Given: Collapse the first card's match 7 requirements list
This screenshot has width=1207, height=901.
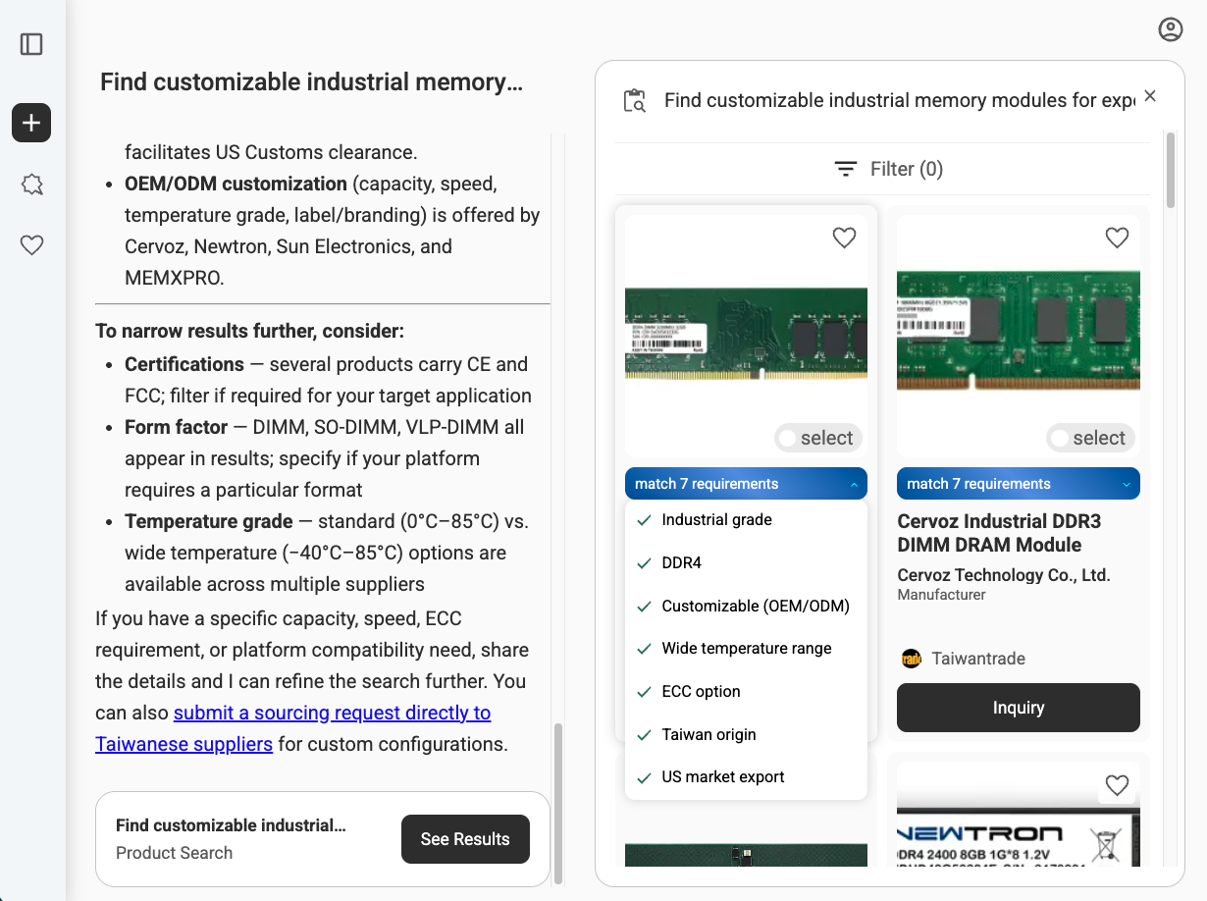Looking at the screenshot, I should [x=746, y=484].
